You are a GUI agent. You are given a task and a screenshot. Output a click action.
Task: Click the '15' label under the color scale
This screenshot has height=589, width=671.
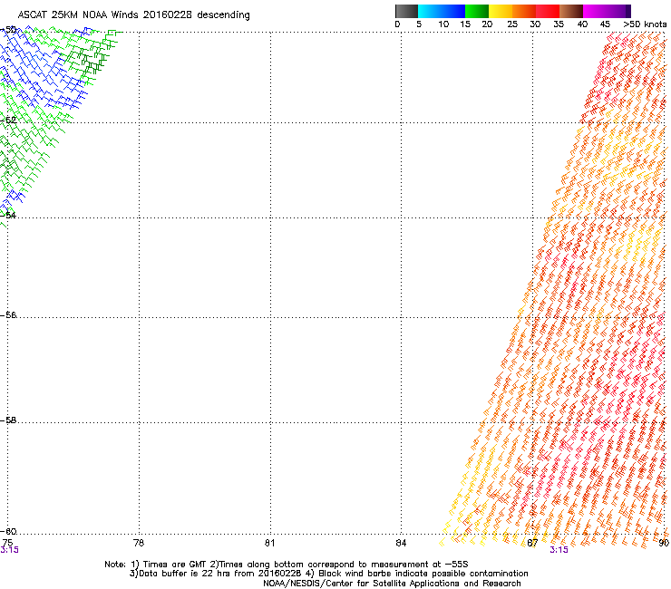coord(465,24)
